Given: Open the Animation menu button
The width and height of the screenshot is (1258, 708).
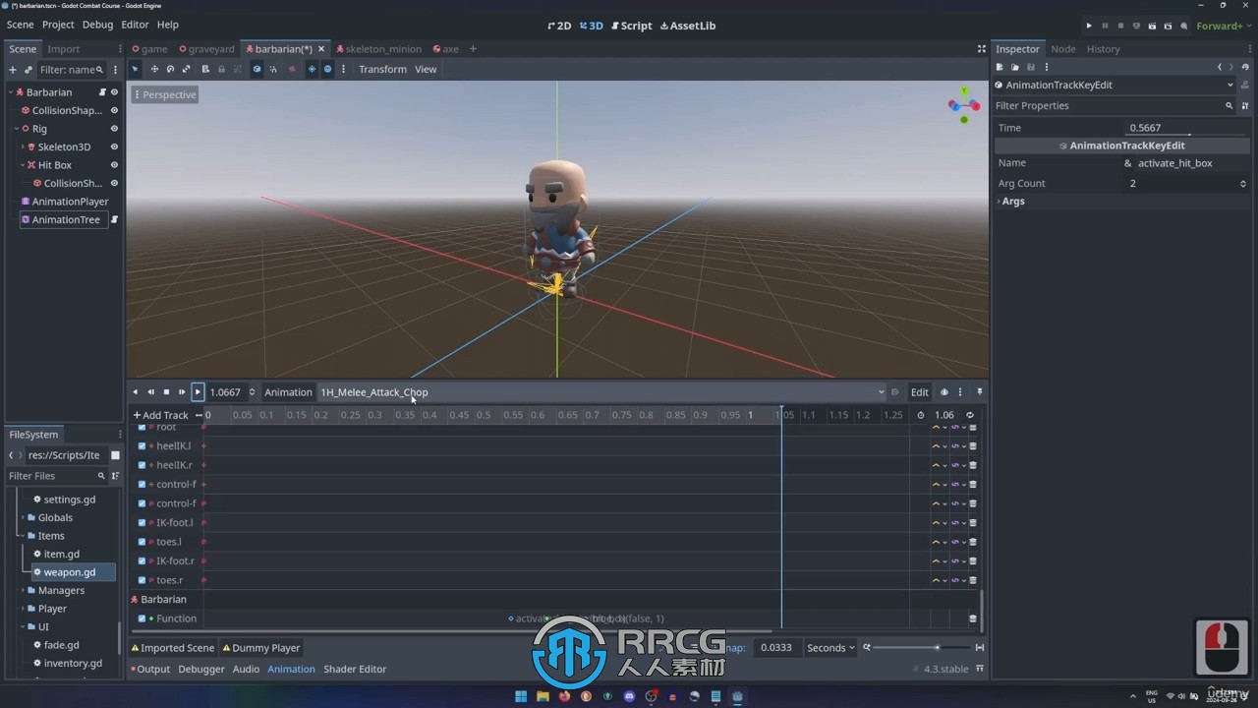Looking at the screenshot, I should click(288, 392).
